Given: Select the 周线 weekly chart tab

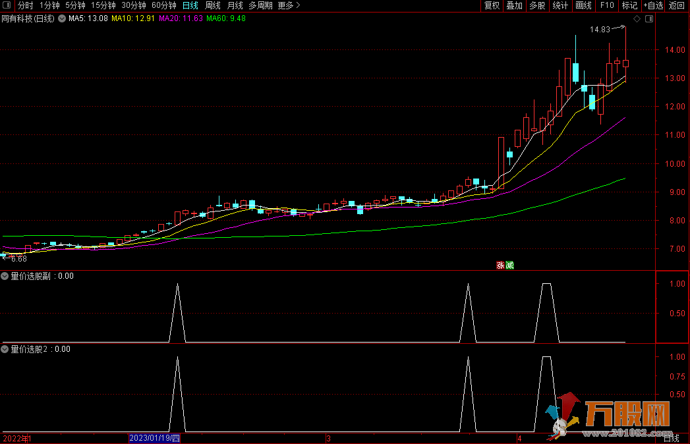Looking at the screenshot, I should tap(213, 5).
